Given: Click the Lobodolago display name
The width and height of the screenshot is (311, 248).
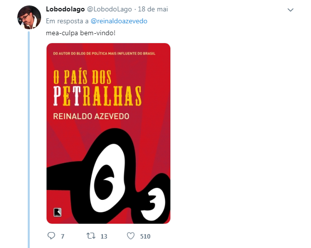Looking at the screenshot, I should pos(65,9).
